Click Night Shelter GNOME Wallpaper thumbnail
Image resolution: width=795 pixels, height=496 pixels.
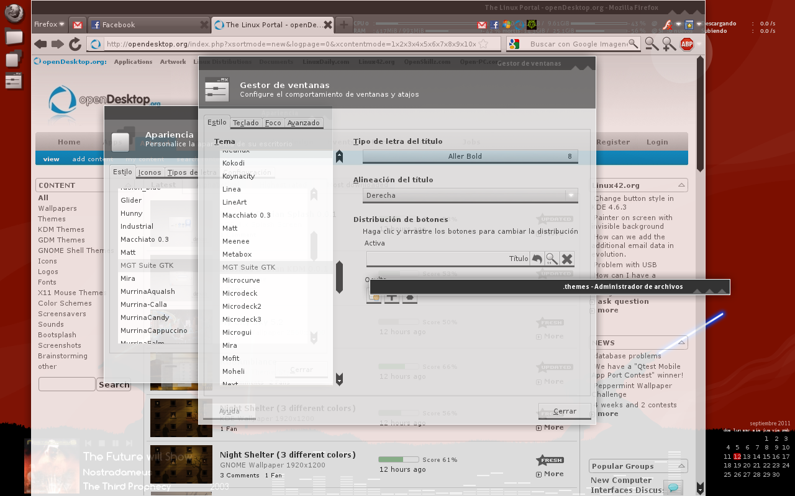pos(181,464)
